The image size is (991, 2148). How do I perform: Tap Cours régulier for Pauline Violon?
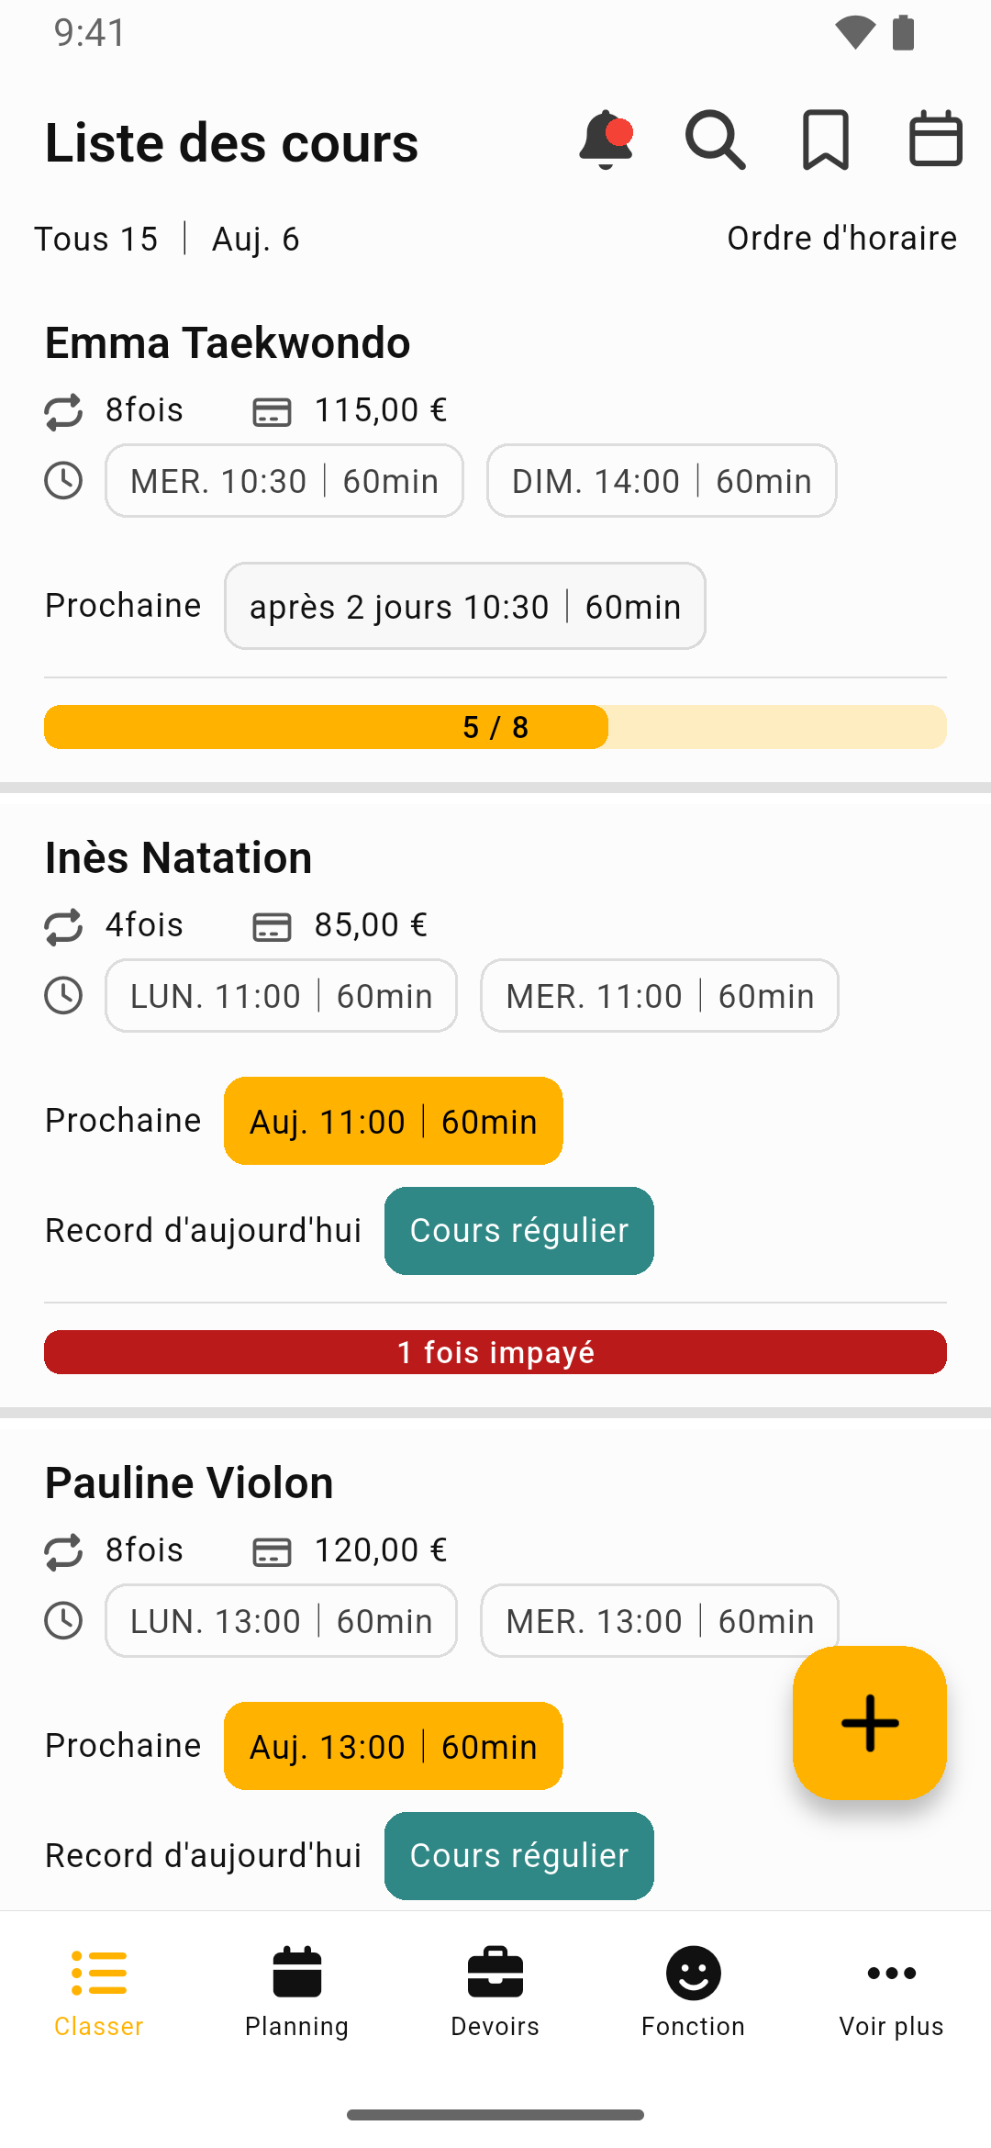pyautogui.click(x=519, y=1856)
